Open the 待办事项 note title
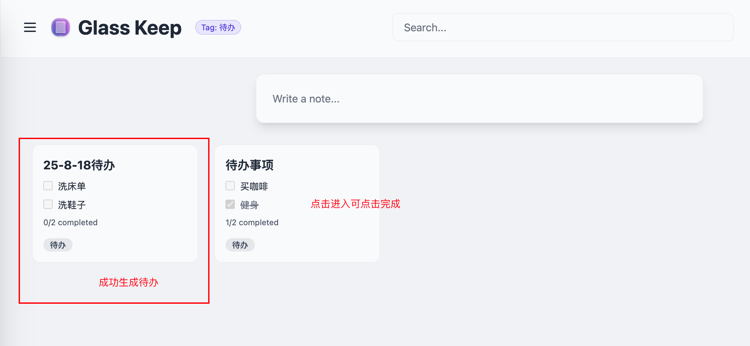This screenshot has width=750, height=346. pyautogui.click(x=249, y=165)
